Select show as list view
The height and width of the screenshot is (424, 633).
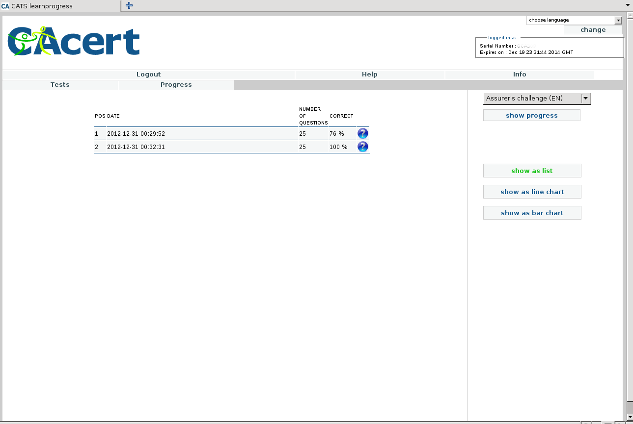[532, 171]
